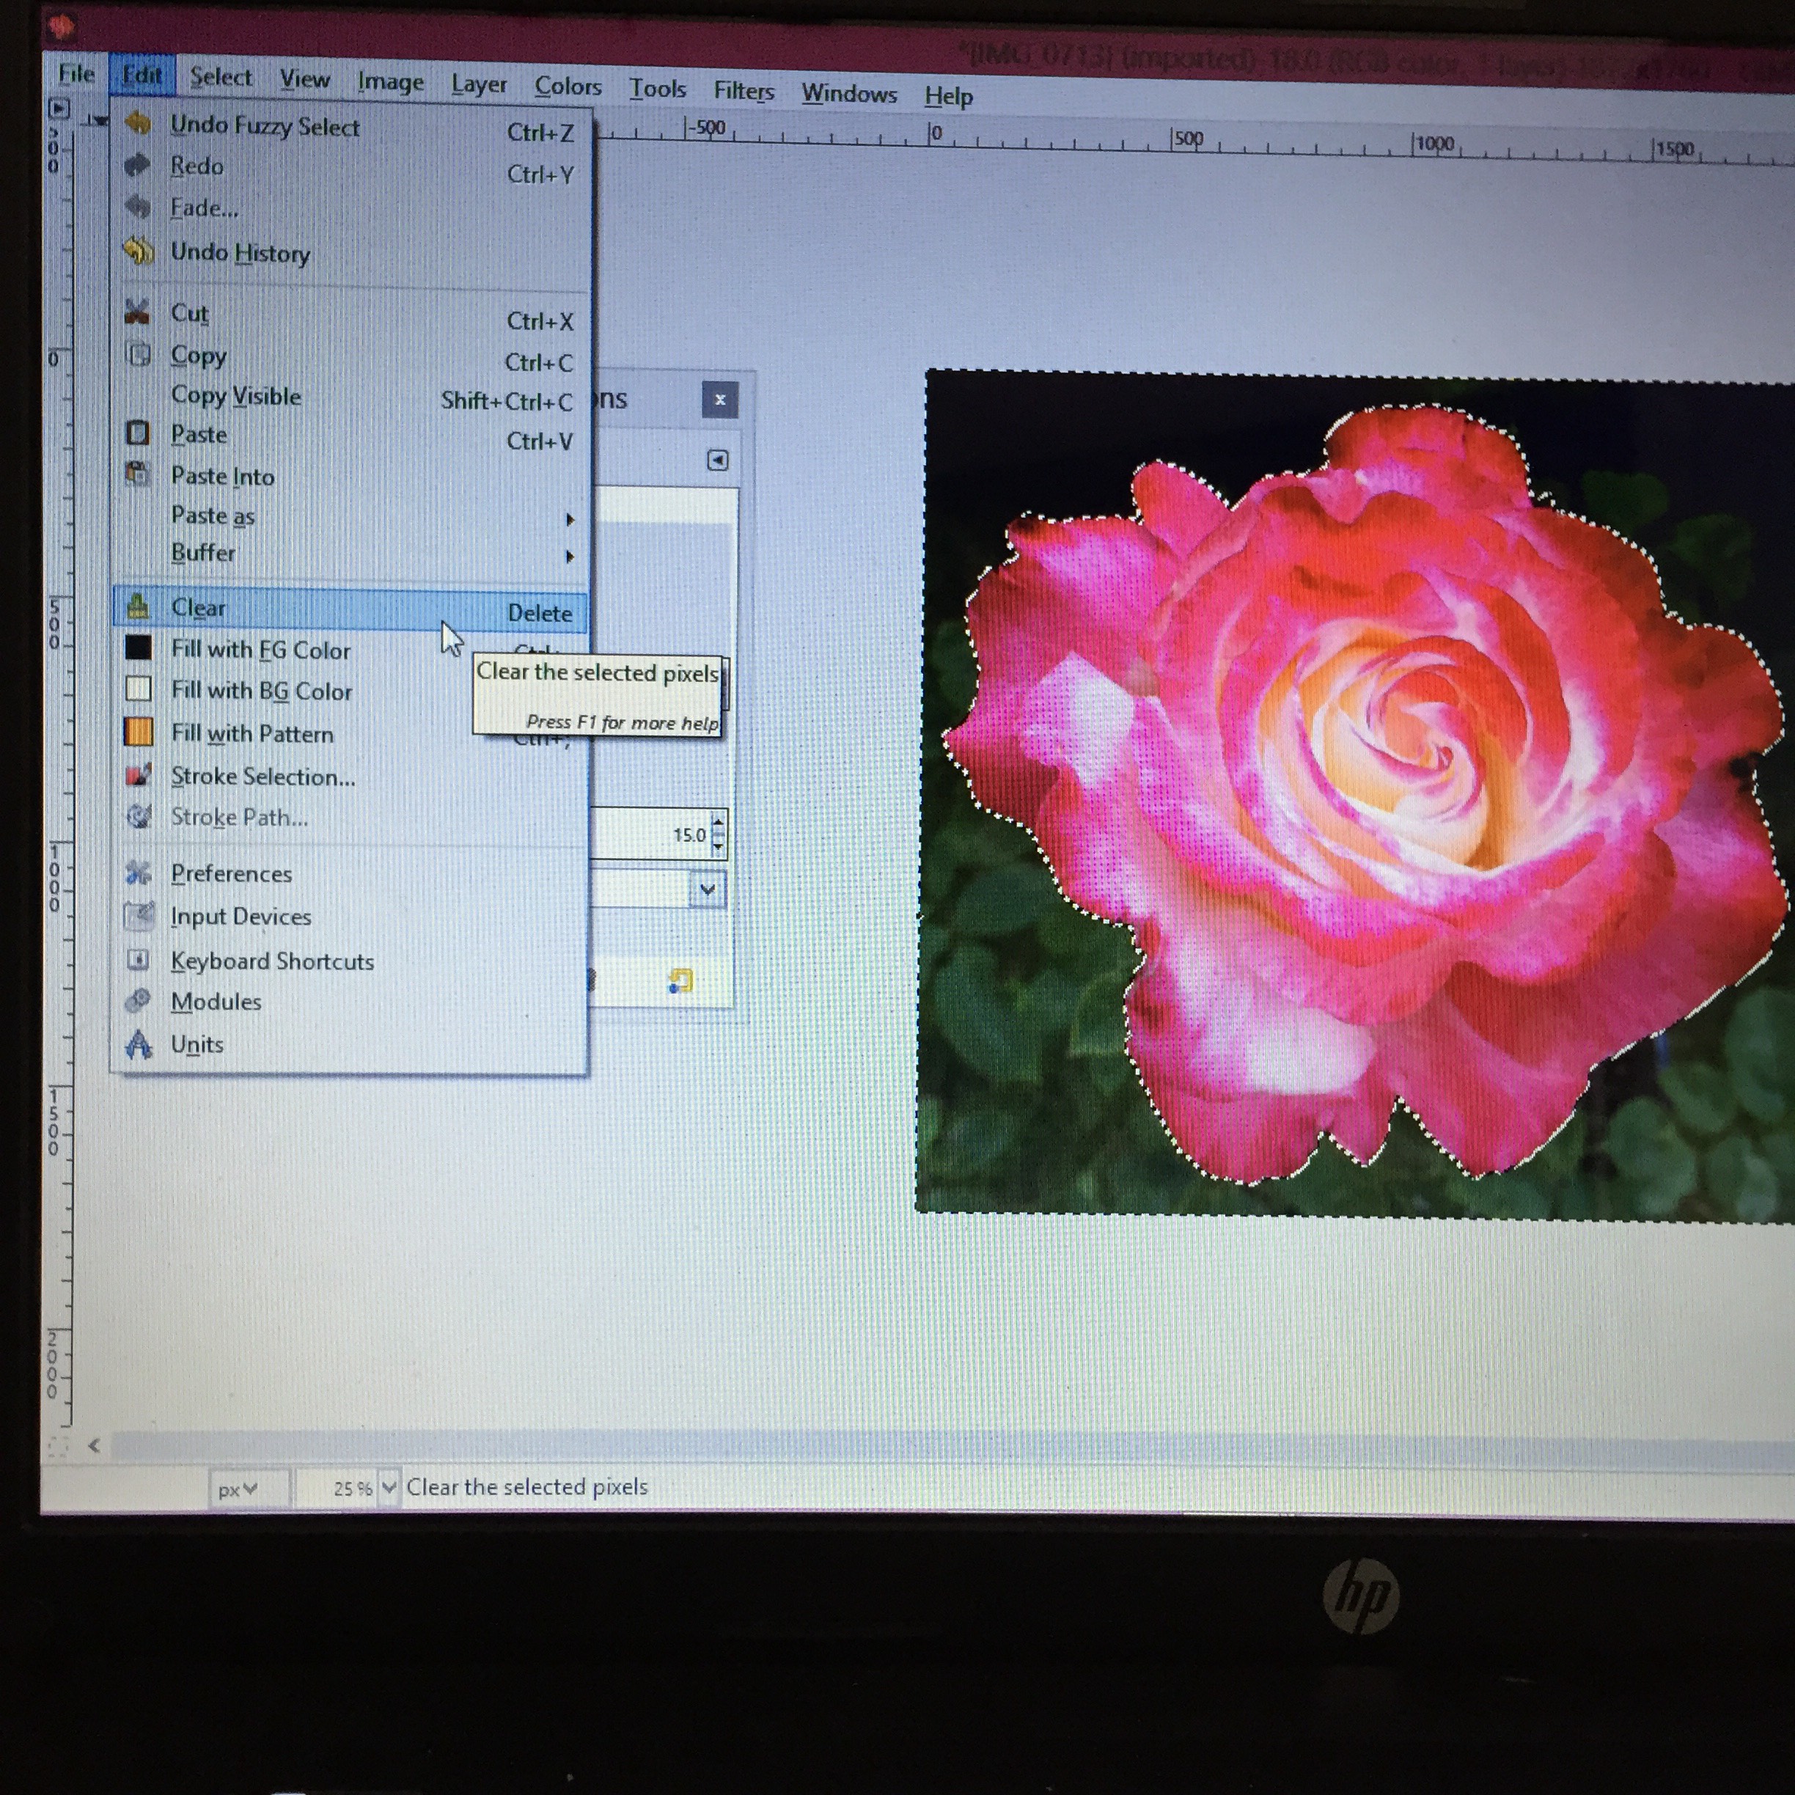Click the black FG Color swatch
1795x1795 pixels.
click(x=139, y=647)
